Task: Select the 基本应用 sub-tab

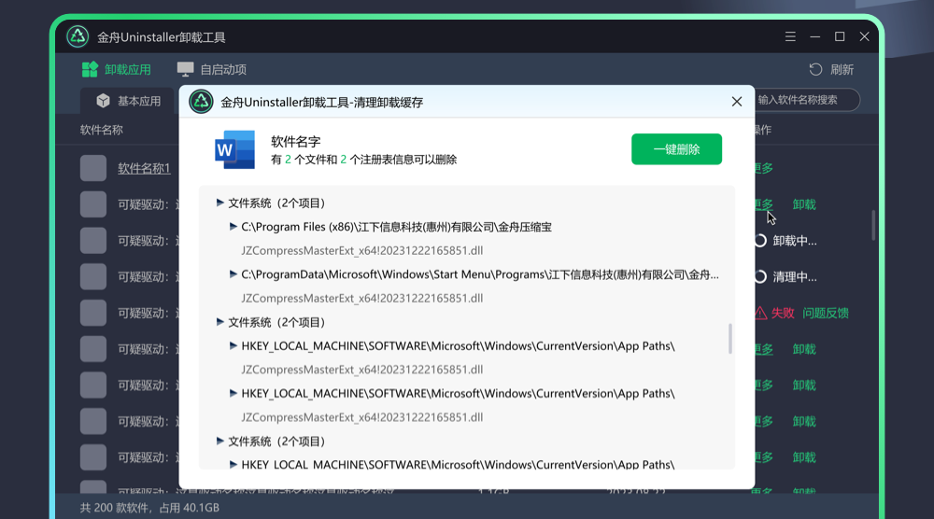Action: [128, 101]
